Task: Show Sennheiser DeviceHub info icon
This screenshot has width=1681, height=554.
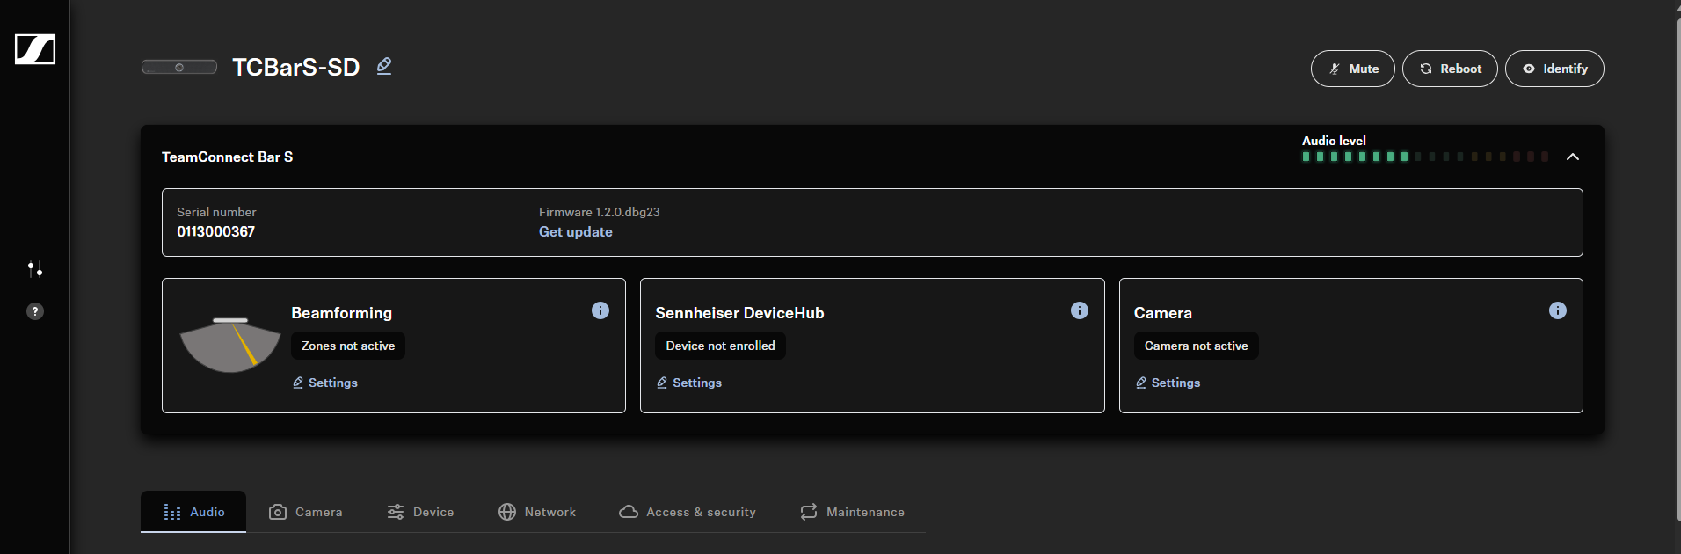Action: tap(1079, 310)
